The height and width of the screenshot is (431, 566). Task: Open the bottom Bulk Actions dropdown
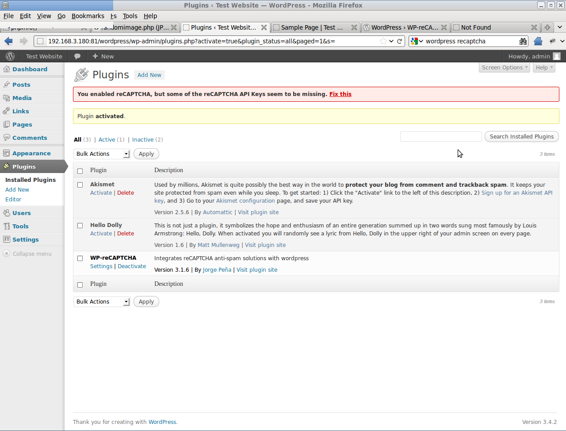tap(102, 302)
